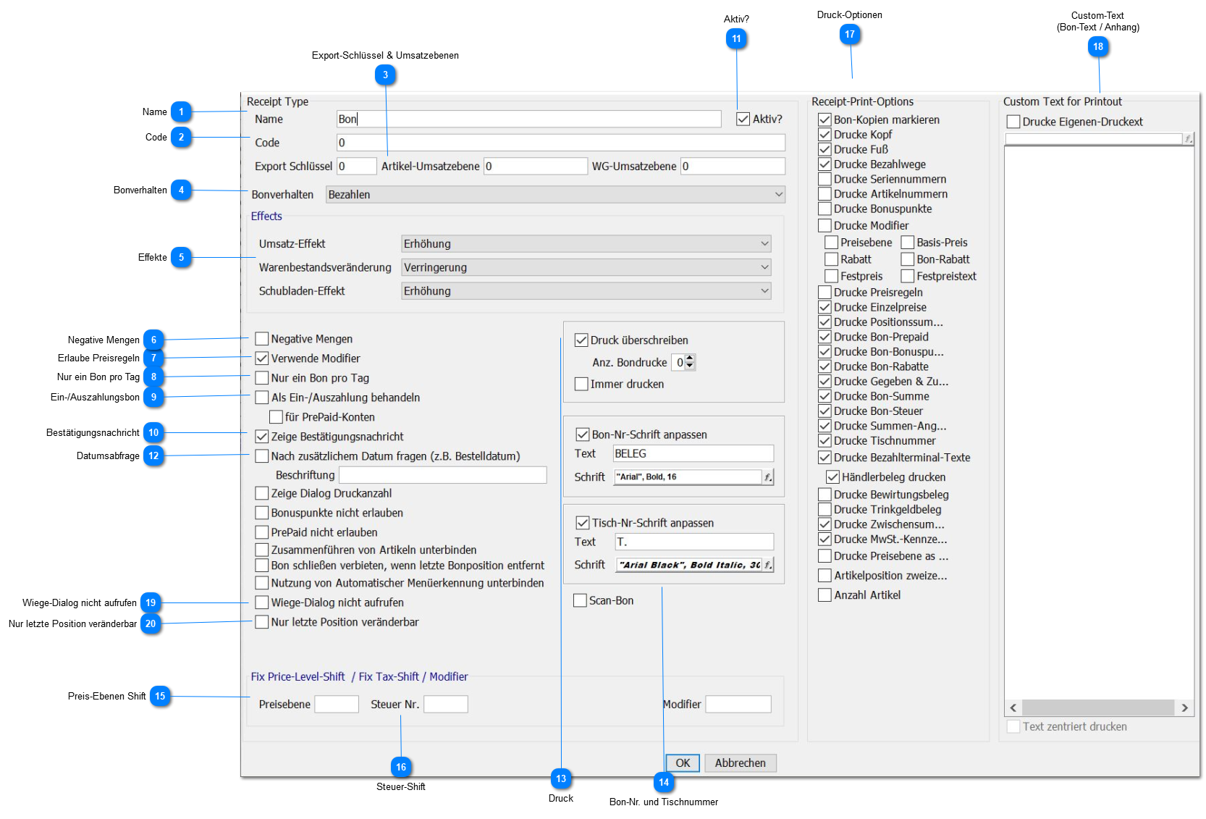Open Warenbestandsveränderung dropdown
1206x819 pixels.
586,267
